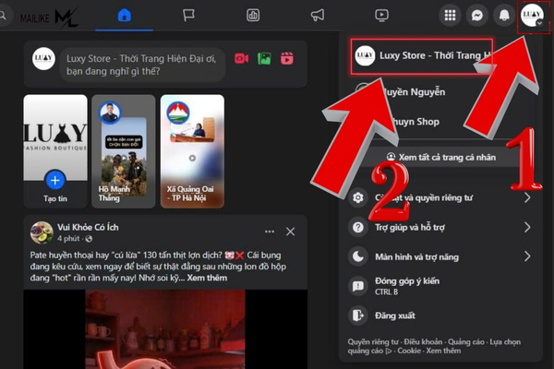The image size is (554, 369).
Task: Click Đăng xuất to log out
Action: tap(440, 315)
